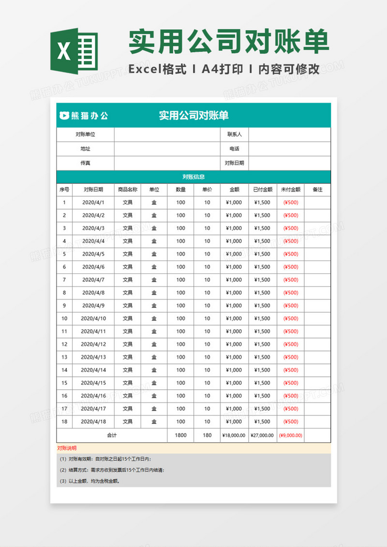Select the 合计 total row label
The height and width of the screenshot is (547, 387).
point(112,435)
